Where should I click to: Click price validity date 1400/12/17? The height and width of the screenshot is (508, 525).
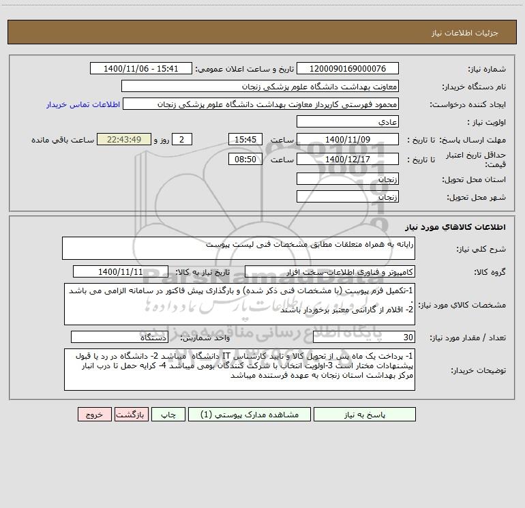[x=348, y=159]
